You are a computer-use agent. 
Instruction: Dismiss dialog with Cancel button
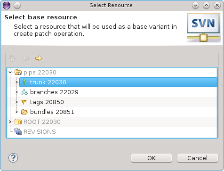click(198, 158)
